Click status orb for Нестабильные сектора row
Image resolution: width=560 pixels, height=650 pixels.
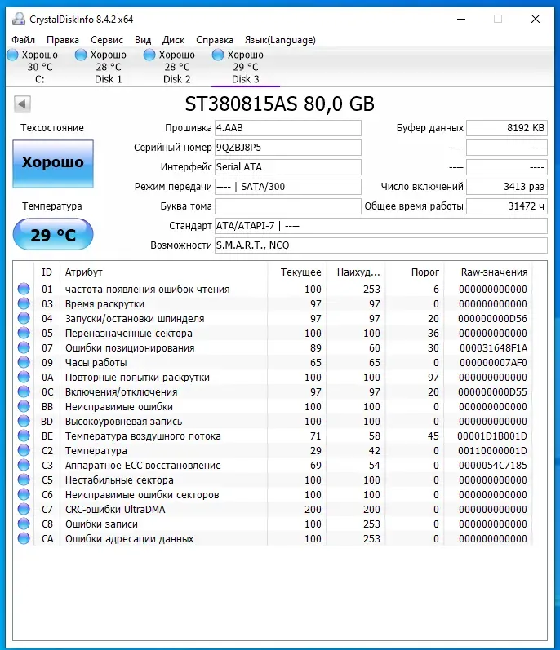[24, 480]
